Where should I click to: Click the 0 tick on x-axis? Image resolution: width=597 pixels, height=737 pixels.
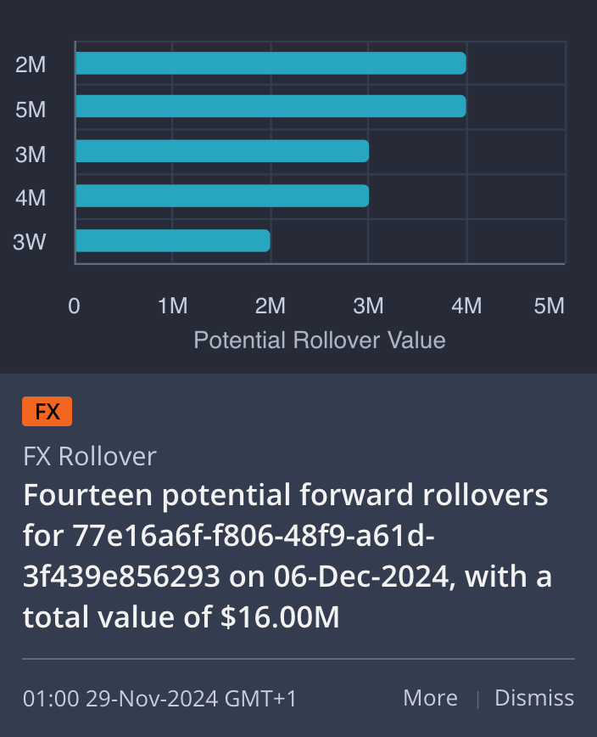tap(74, 306)
